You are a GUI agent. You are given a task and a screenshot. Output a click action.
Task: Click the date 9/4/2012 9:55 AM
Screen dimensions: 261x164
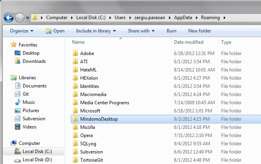click(192, 144)
